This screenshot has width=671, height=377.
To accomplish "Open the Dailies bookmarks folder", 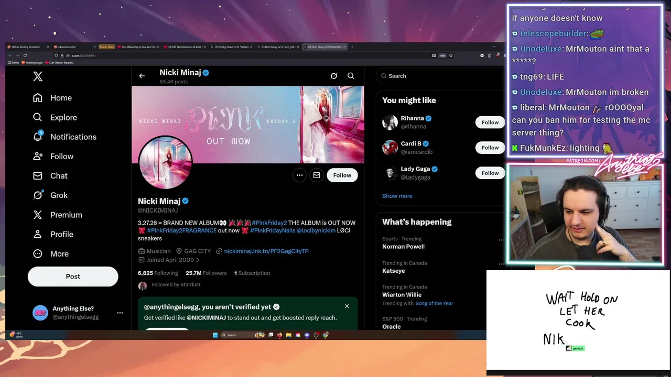I will click(13, 63).
